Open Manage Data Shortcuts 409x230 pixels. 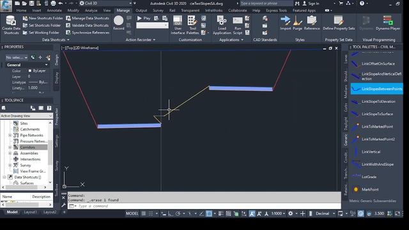tap(88, 19)
